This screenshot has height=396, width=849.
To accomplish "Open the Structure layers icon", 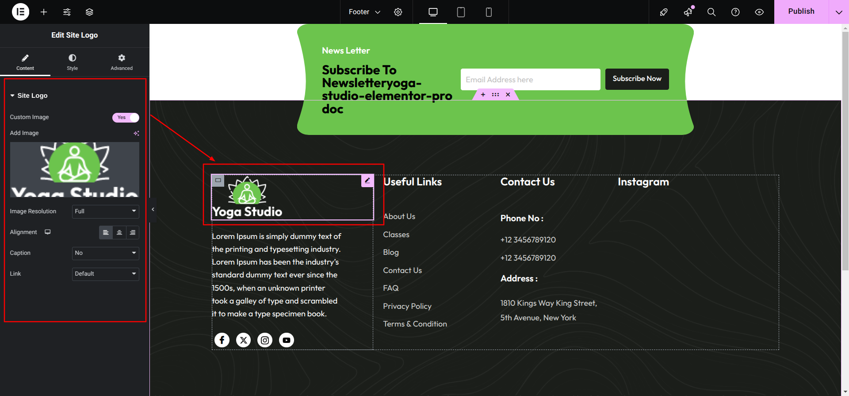I will (89, 12).
